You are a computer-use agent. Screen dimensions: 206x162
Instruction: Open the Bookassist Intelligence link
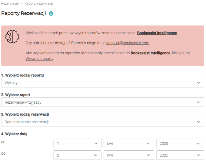pyautogui.click(x=157, y=33)
